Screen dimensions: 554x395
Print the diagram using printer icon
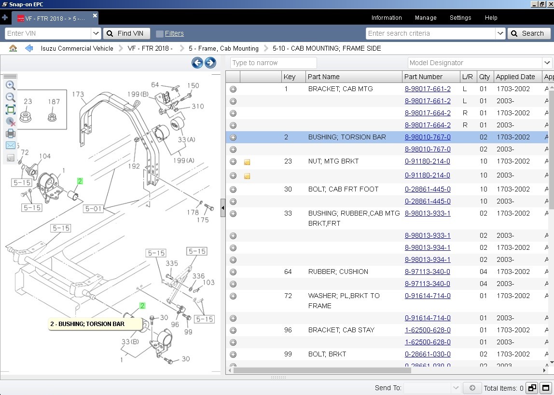10,133
